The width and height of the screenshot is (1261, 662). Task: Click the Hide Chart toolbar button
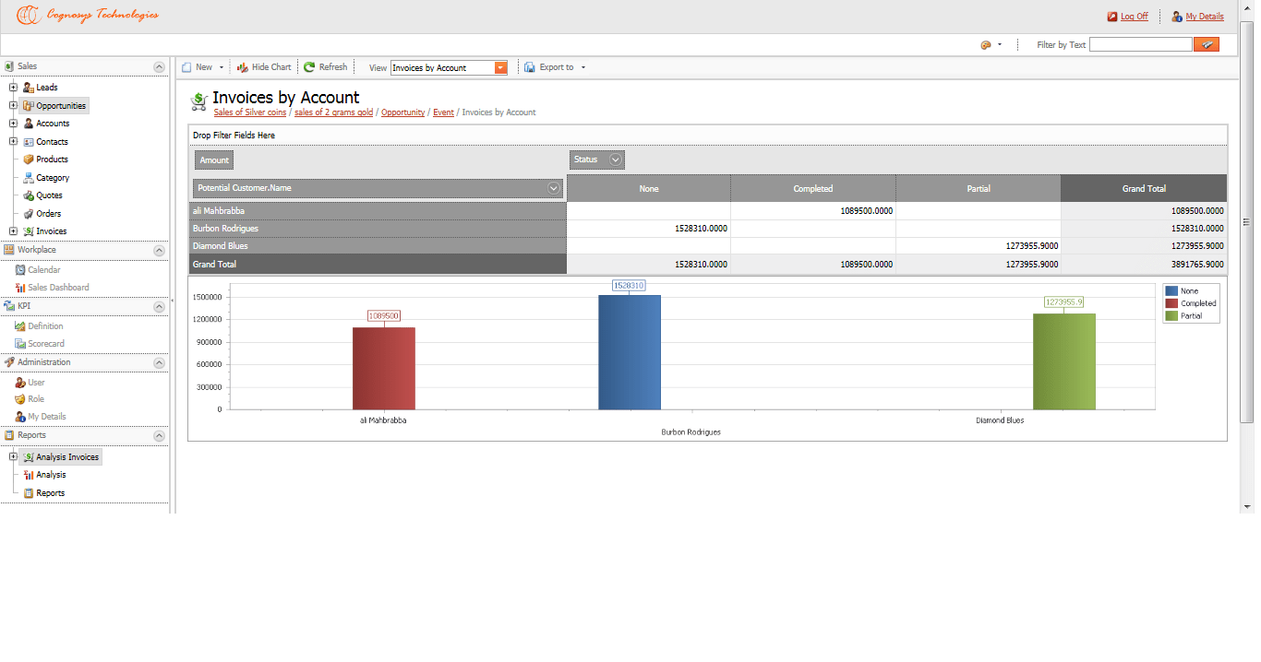click(x=264, y=67)
